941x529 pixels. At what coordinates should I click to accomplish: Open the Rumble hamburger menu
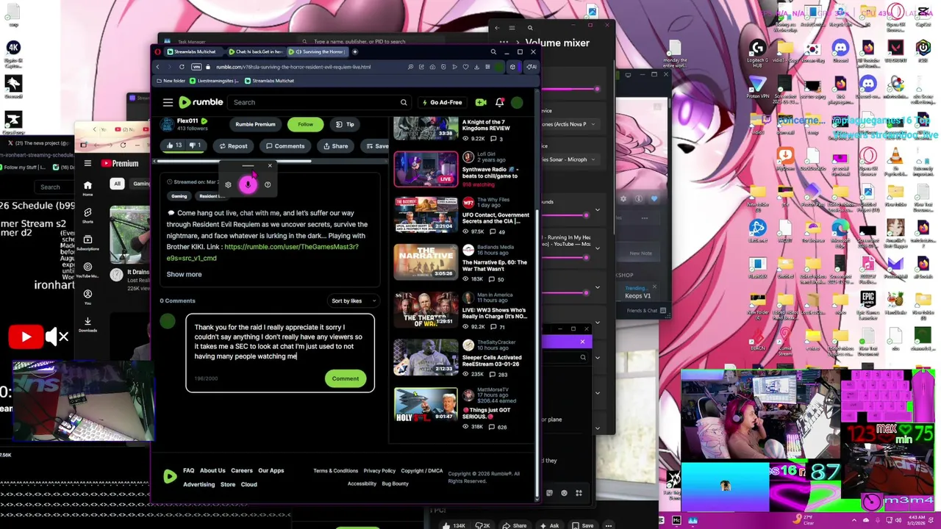(x=168, y=103)
